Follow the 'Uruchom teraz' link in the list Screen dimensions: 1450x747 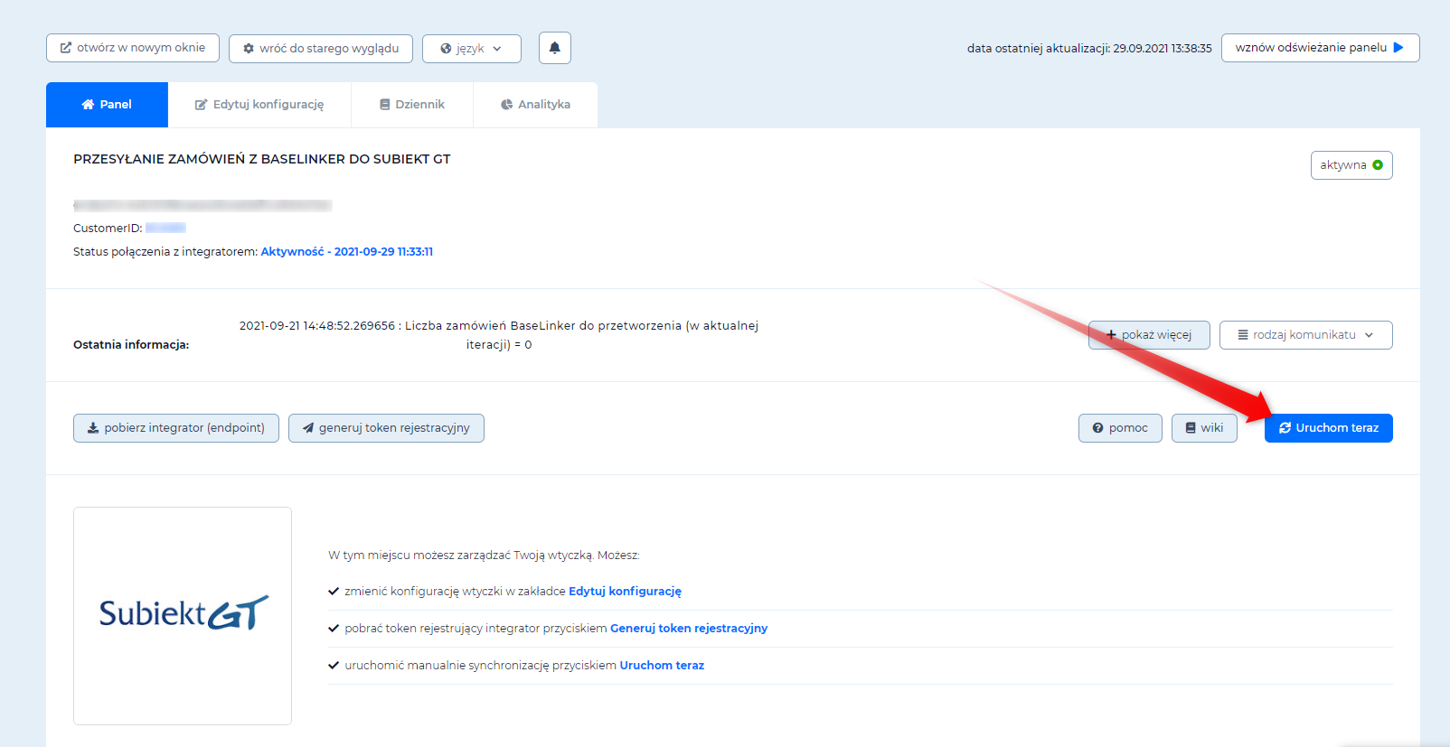pos(662,666)
